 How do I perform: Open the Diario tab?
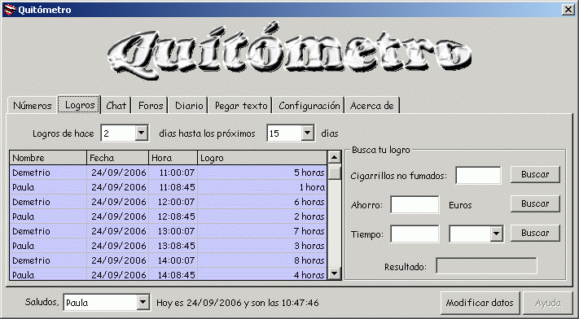pos(189,105)
